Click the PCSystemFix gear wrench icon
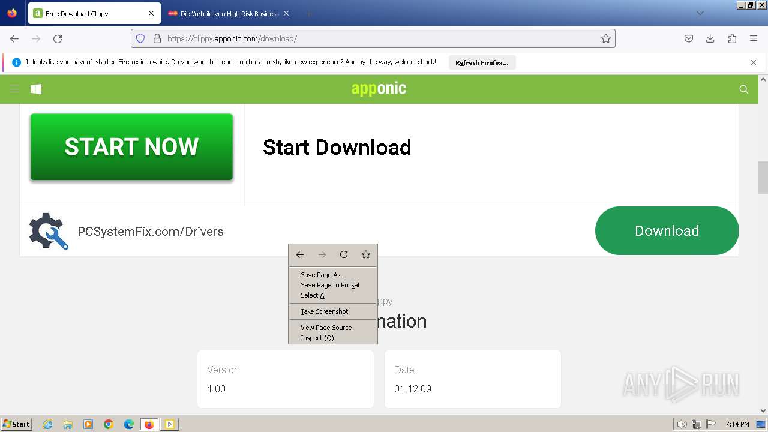 [x=49, y=231]
